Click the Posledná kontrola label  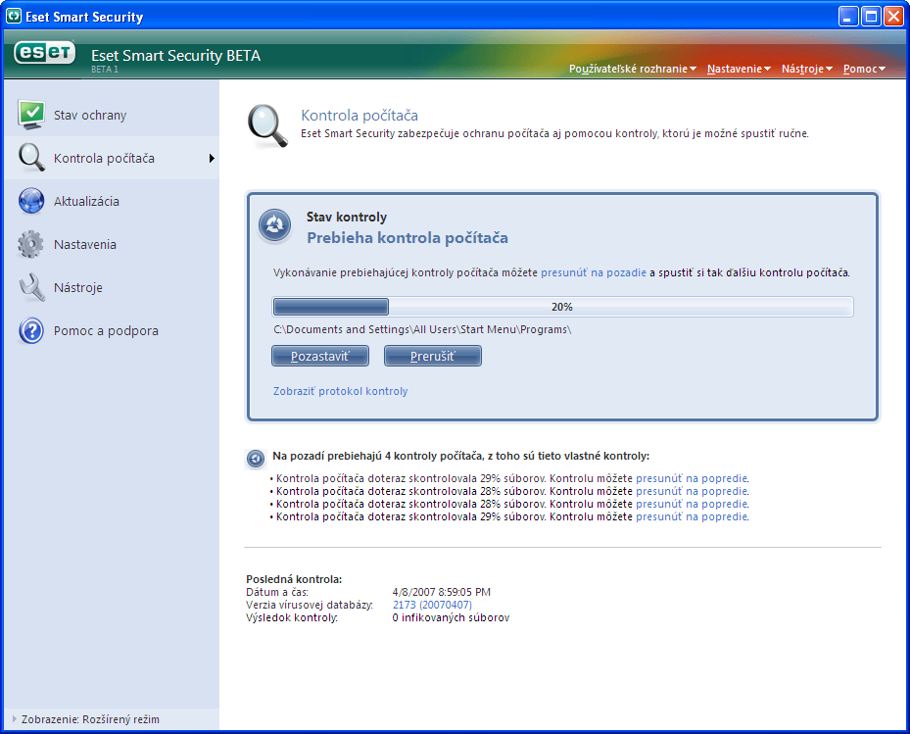[x=294, y=579]
